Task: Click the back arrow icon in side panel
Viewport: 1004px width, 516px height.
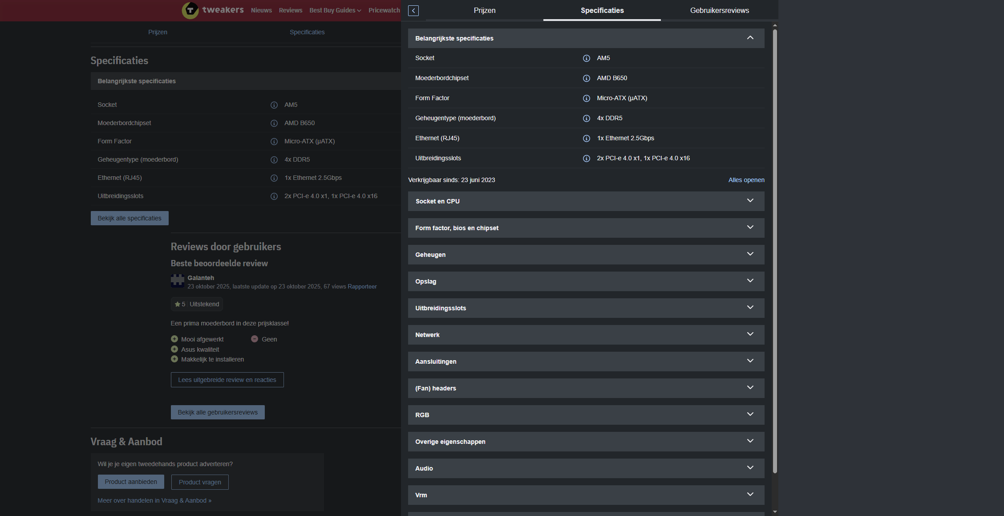Action: pos(413,11)
